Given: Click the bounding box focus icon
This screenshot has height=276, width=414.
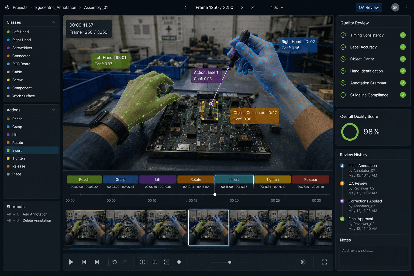Looking at the screenshot, I should 167,262.
